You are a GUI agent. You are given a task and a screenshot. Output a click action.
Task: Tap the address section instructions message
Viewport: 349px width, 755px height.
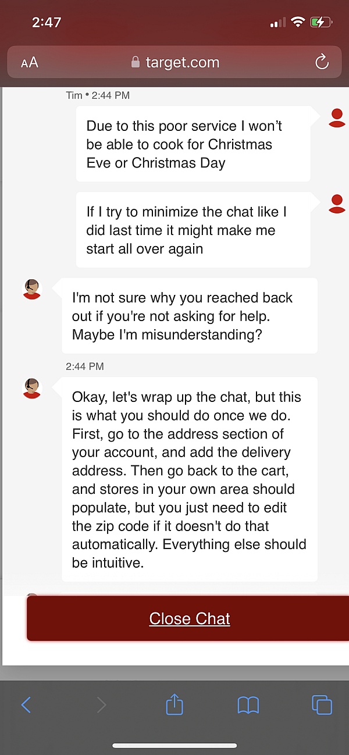tap(190, 479)
